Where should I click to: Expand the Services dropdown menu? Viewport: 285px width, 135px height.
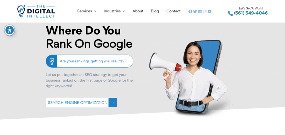pyautogui.click(x=87, y=11)
